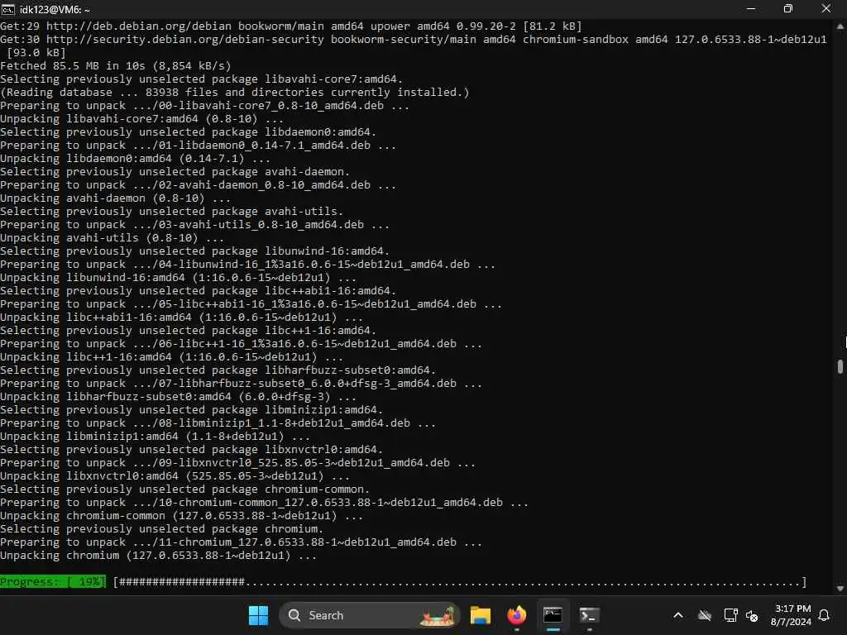Restore down the terminal window

(x=788, y=9)
